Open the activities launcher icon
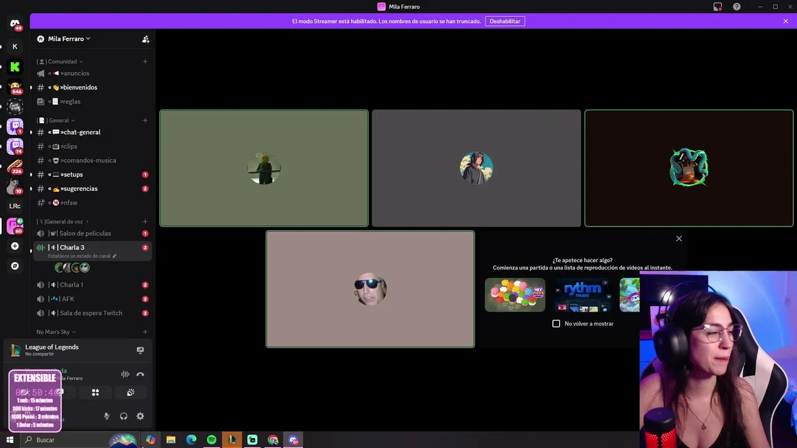This screenshot has height=448, width=797. [95, 393]
